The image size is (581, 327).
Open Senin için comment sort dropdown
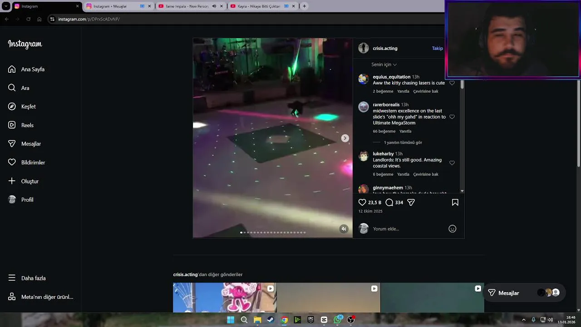[x=384, y=64]
